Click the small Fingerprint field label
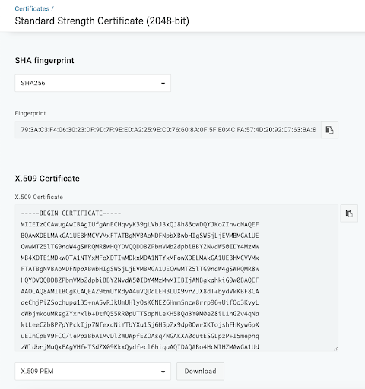Image resolution: width=365 pixels, height=389 pixels. point(30,113)
